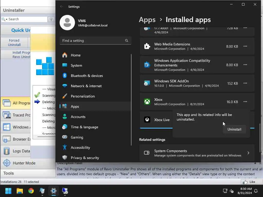Click the muted volume tray icon
263x197 pixels.
pyautogui.click(x=232, y=191)
